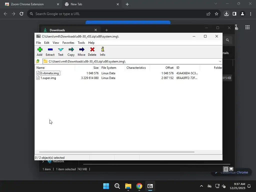Sort by Size column header
This screenshot has height=192, width=256.
tap(87, 67)
